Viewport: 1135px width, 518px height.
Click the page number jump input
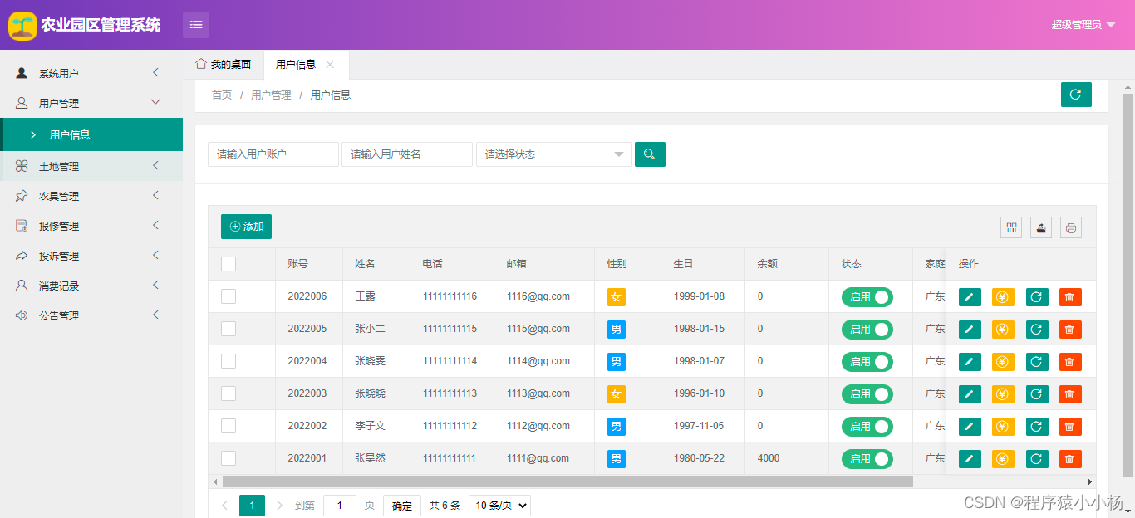pos(340,506)
